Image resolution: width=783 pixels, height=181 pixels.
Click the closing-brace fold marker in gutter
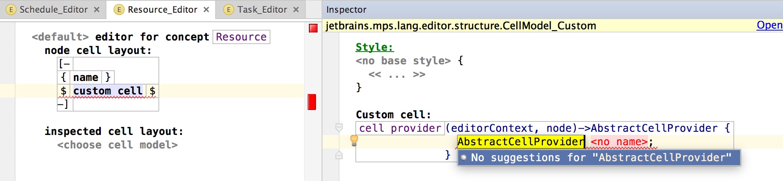[339, 155]
